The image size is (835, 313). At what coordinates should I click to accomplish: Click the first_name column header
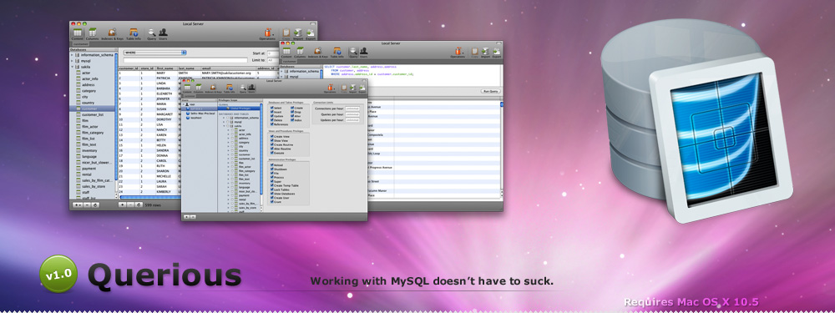pos(166,68)
